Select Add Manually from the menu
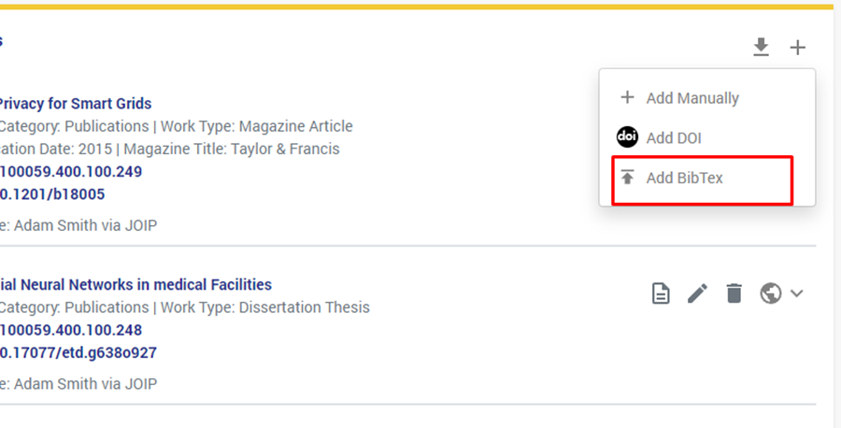The height and width of the screenshot is (428, 841). coord(692,98)
